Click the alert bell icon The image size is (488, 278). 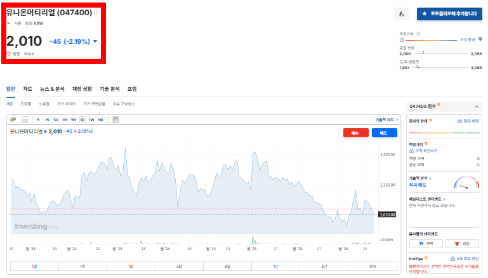click(x=402, y=14)
